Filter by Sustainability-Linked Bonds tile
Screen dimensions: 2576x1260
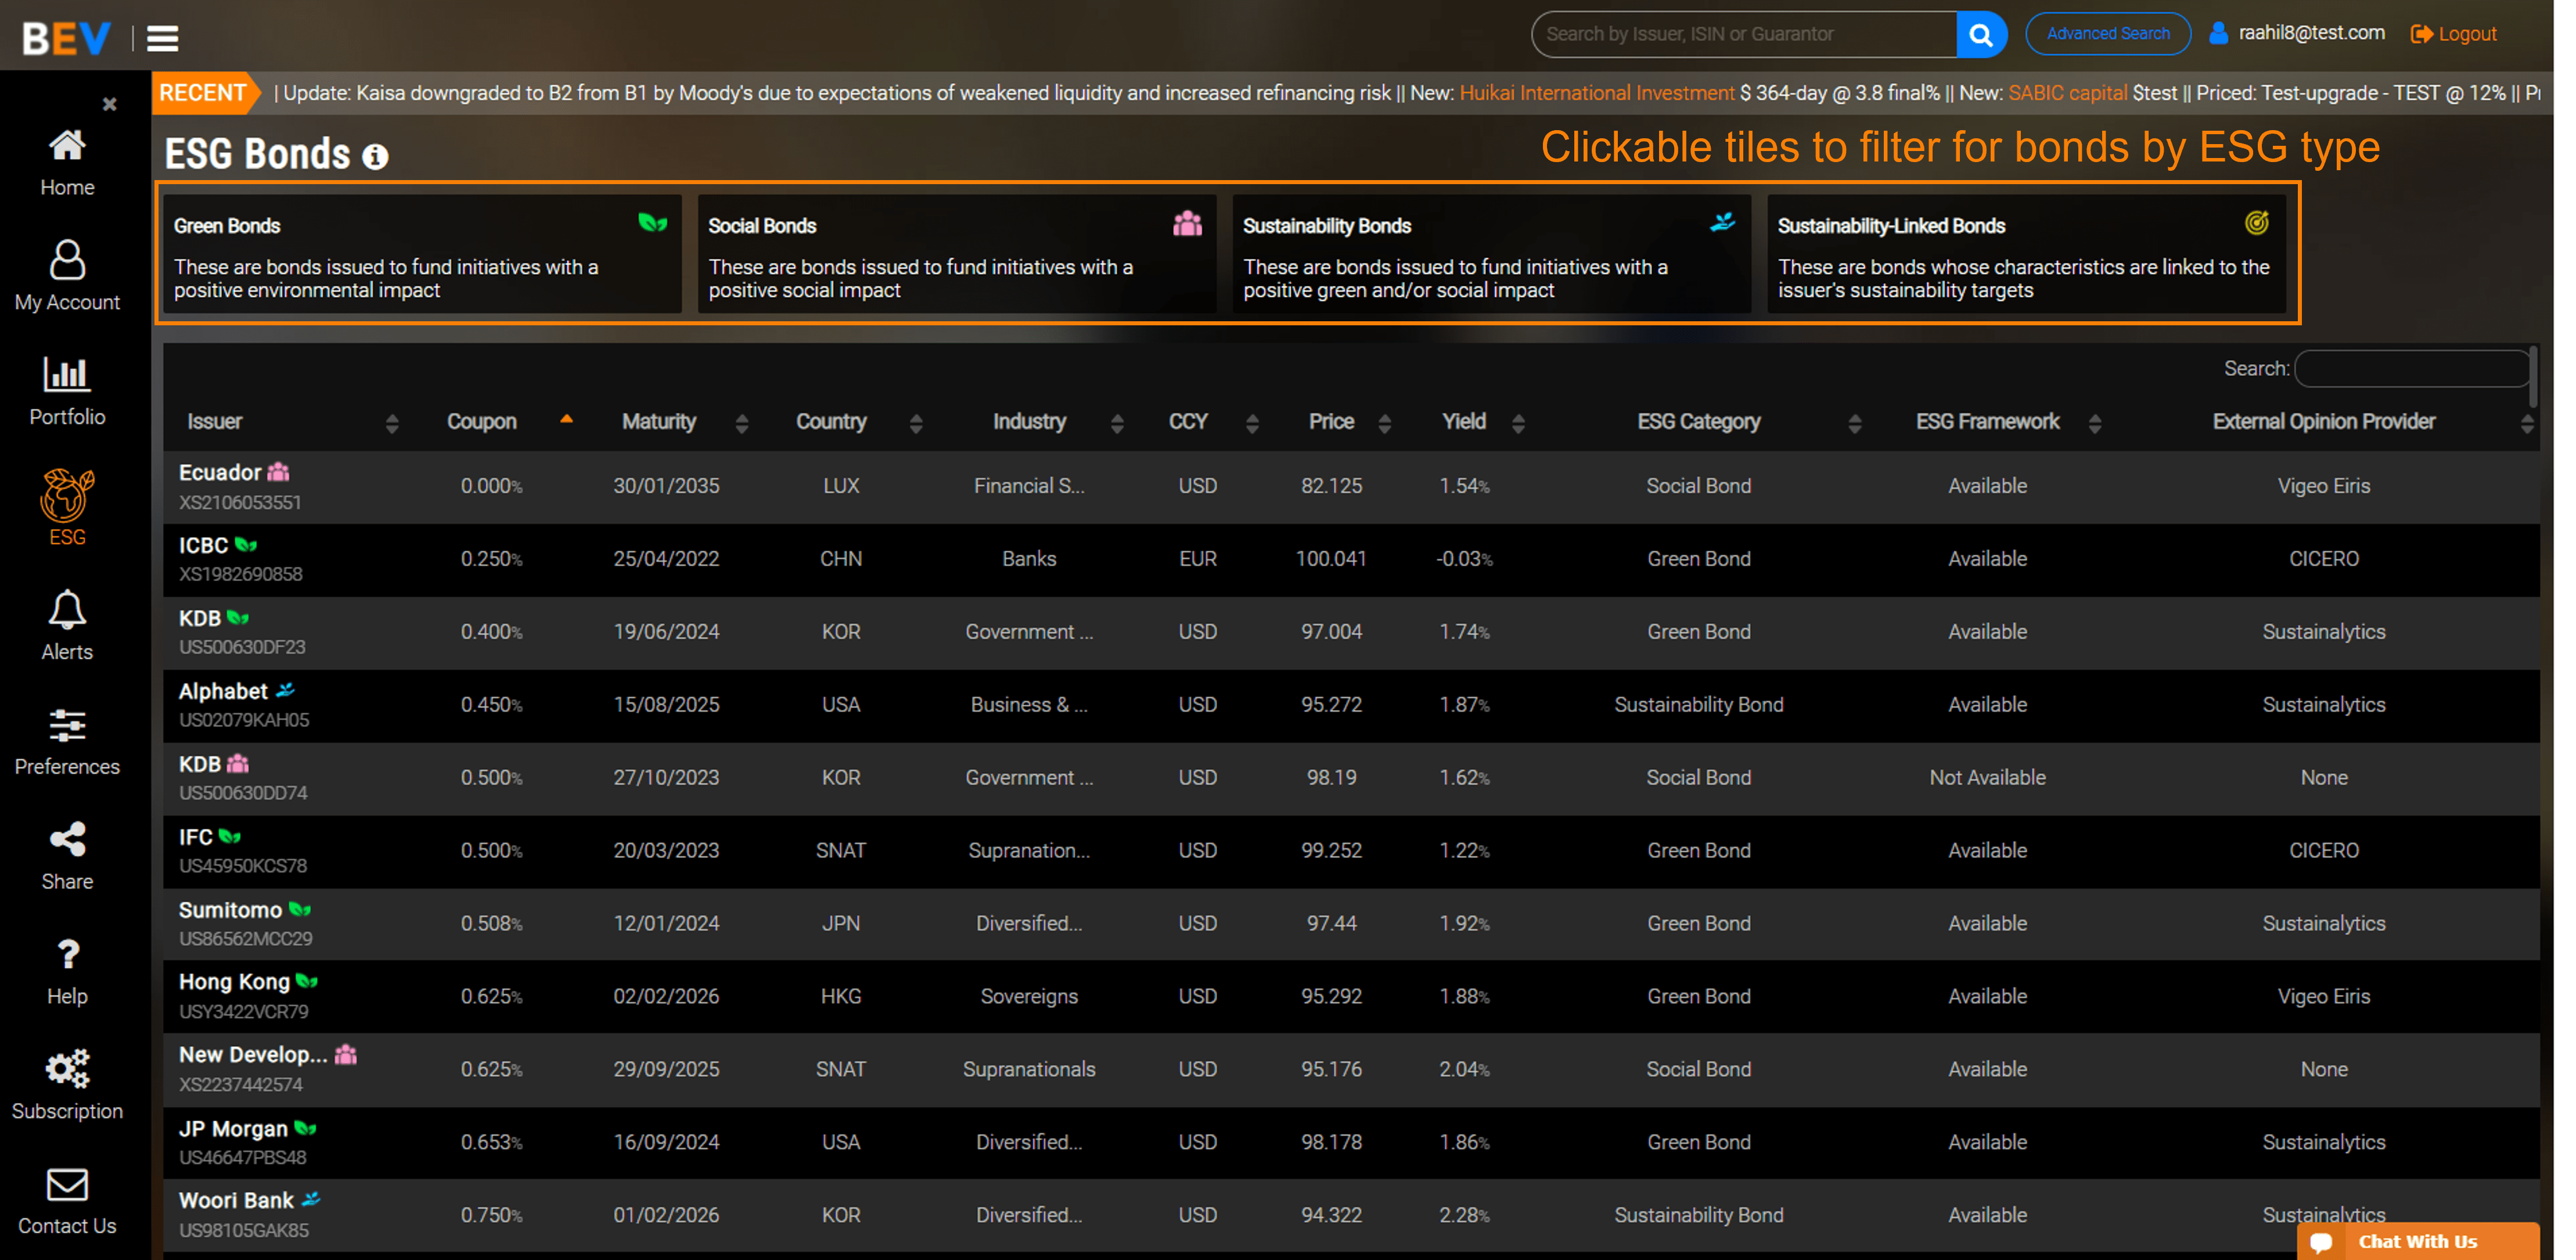point(2026,254)
